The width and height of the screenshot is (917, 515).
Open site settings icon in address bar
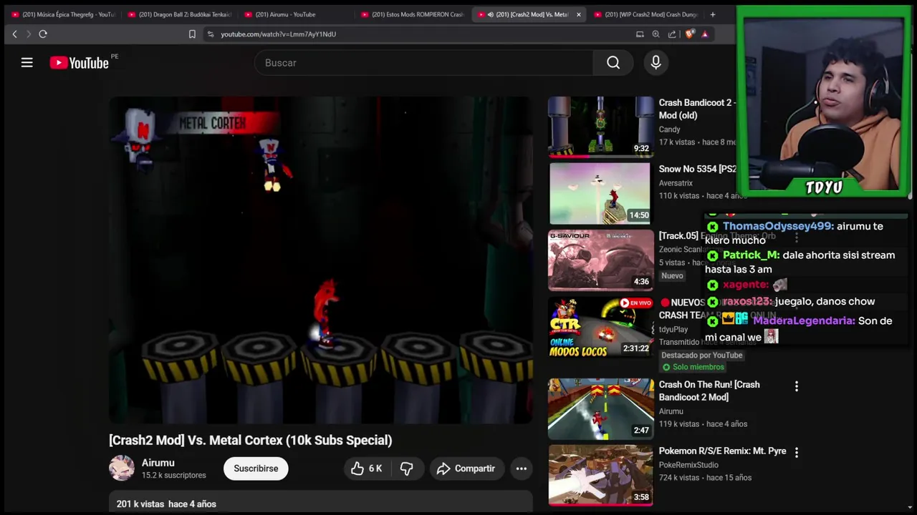[x=210, y=34]
